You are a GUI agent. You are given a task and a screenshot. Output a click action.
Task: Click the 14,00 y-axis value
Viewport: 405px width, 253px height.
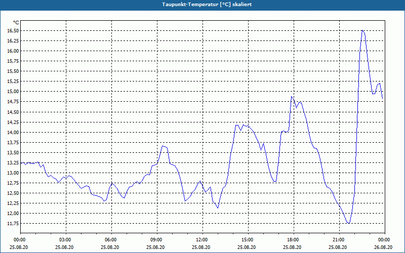click(13, 132)
